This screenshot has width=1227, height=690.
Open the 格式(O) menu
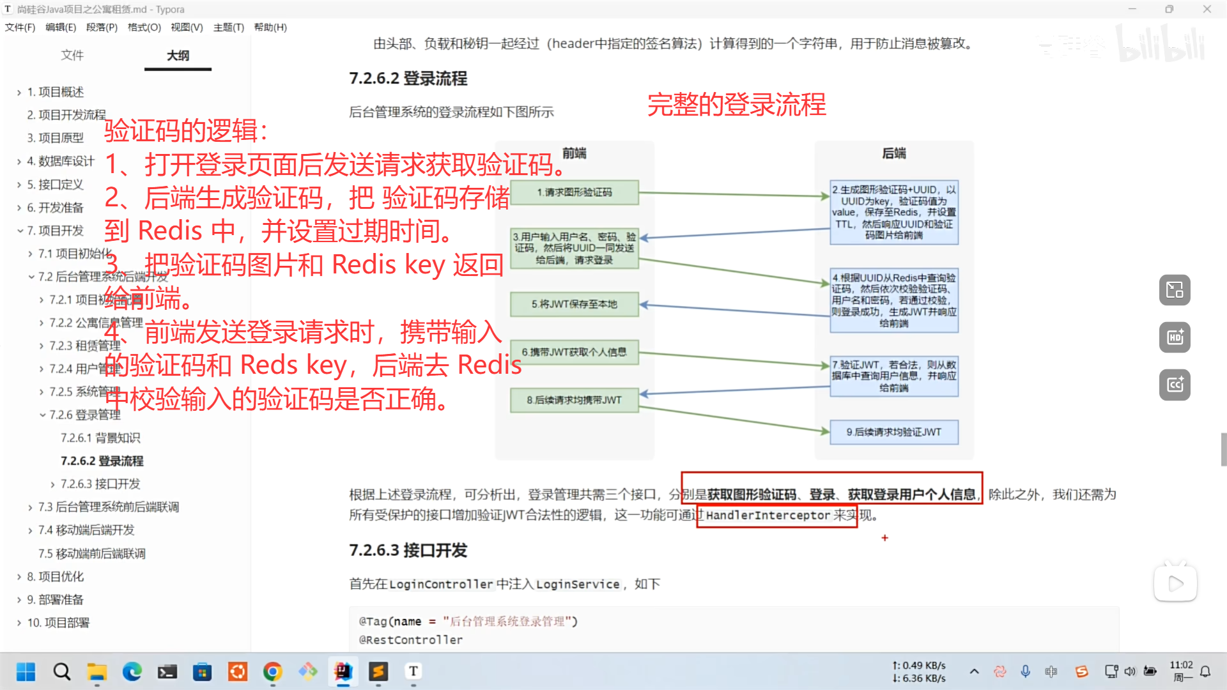(144, 27)
